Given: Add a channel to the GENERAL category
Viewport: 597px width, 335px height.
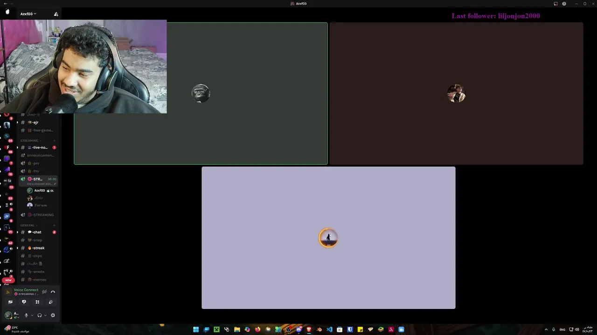Looking at the screenshot, I should pyautogui.click(x=54, y=225).
